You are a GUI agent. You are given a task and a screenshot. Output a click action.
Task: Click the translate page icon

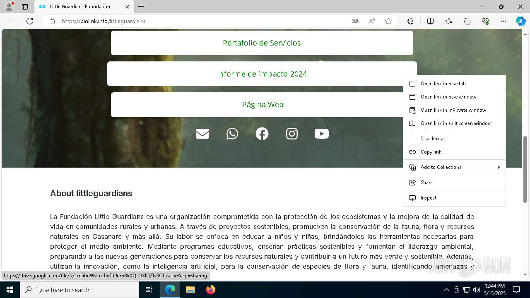click(x=355, y=21)
